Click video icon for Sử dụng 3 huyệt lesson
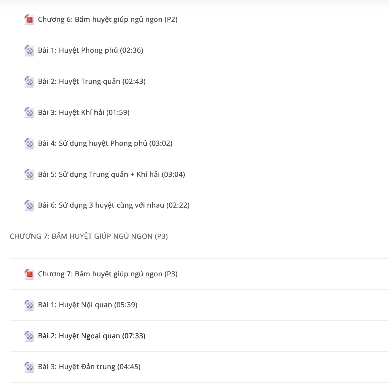Viewport: 389px width, 383px height. (x=29, y=206)
